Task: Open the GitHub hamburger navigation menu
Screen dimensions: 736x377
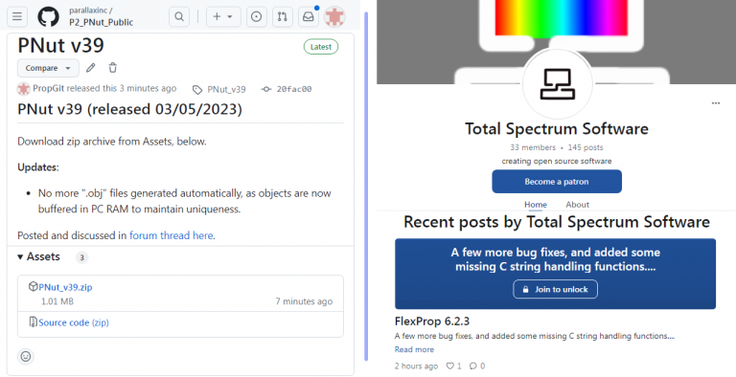Action: [x=17, y=17]
